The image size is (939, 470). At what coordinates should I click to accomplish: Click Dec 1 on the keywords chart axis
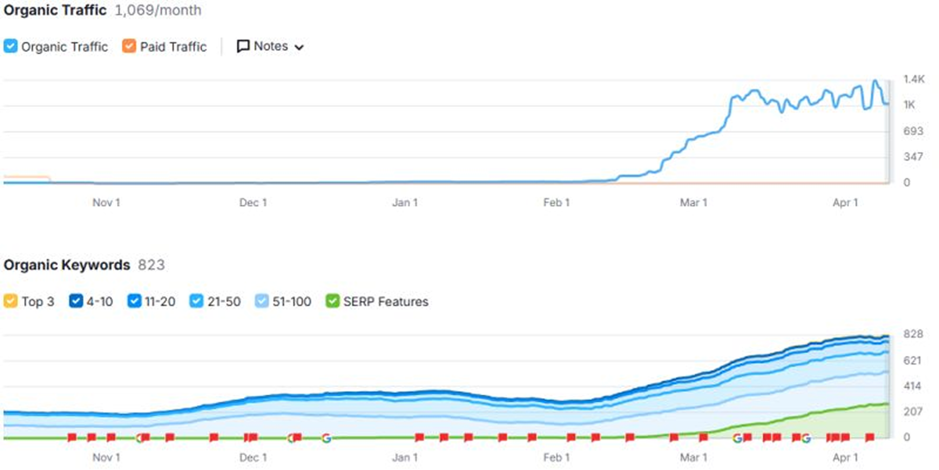(x=253, y=457)
